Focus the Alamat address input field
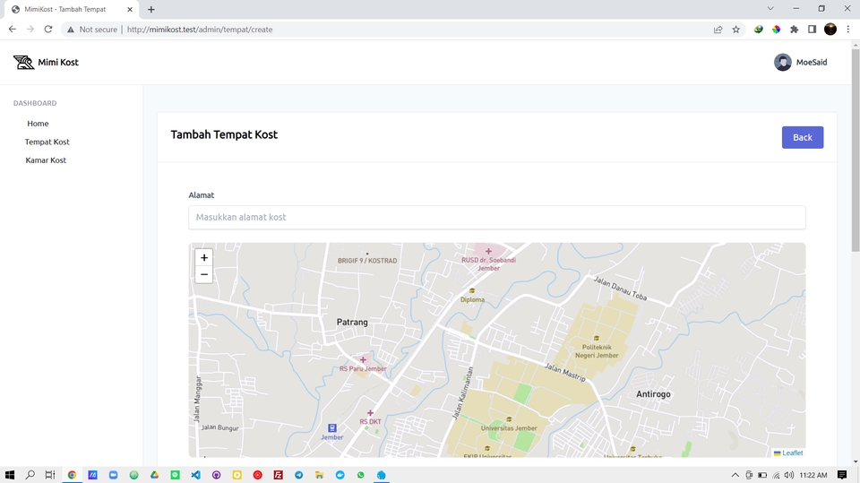The height and width of the screenshot is (483, 860). coord(497,218)
